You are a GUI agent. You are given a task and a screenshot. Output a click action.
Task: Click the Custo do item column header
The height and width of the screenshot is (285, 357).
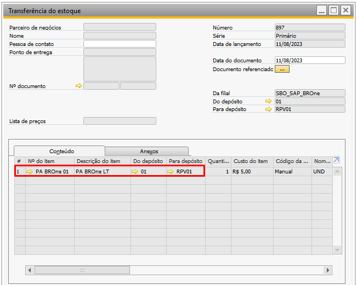(x=251, y=161)
